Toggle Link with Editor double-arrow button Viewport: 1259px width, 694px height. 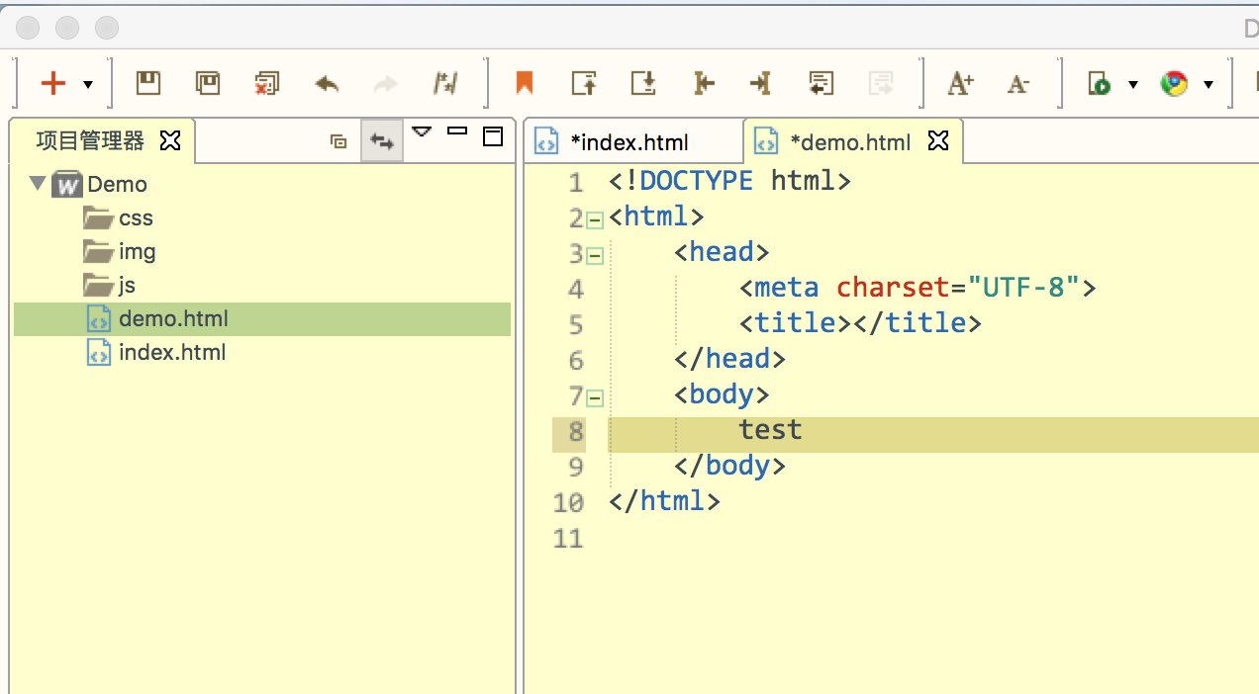tap(382, 140)
